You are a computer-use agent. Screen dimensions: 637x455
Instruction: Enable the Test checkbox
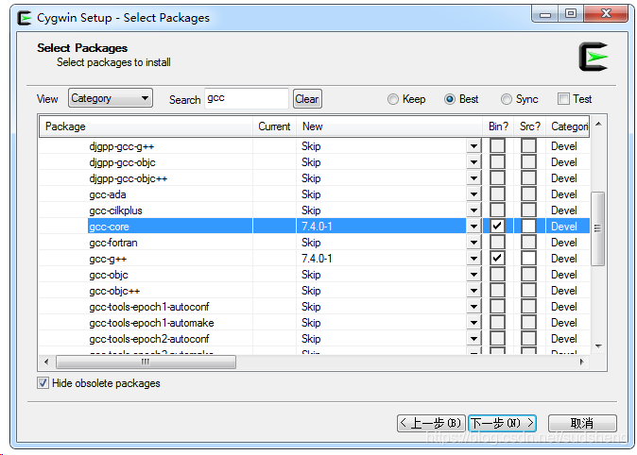click(x=563, y=98)
